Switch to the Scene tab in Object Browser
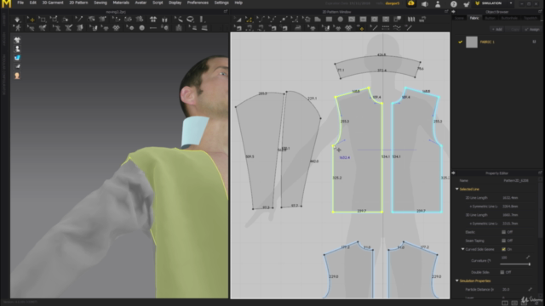 459,18
